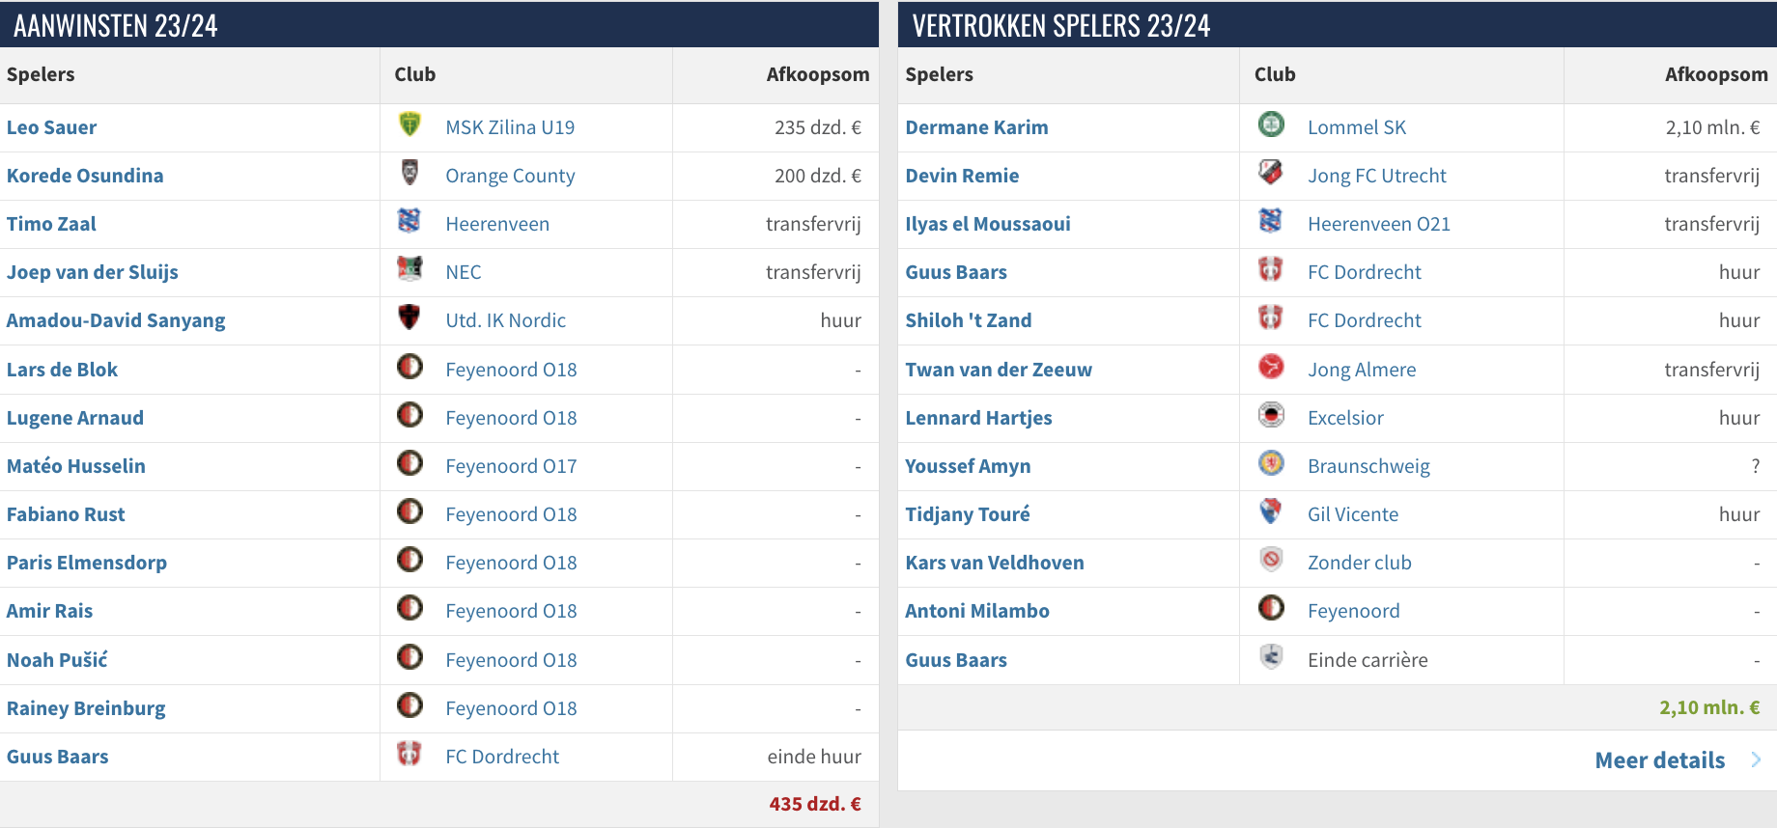Image resolution: width=1777 pixels, height=828 pixels.
Task: Click the Braunschweig club crest
Action: (x=1271, y=463)
